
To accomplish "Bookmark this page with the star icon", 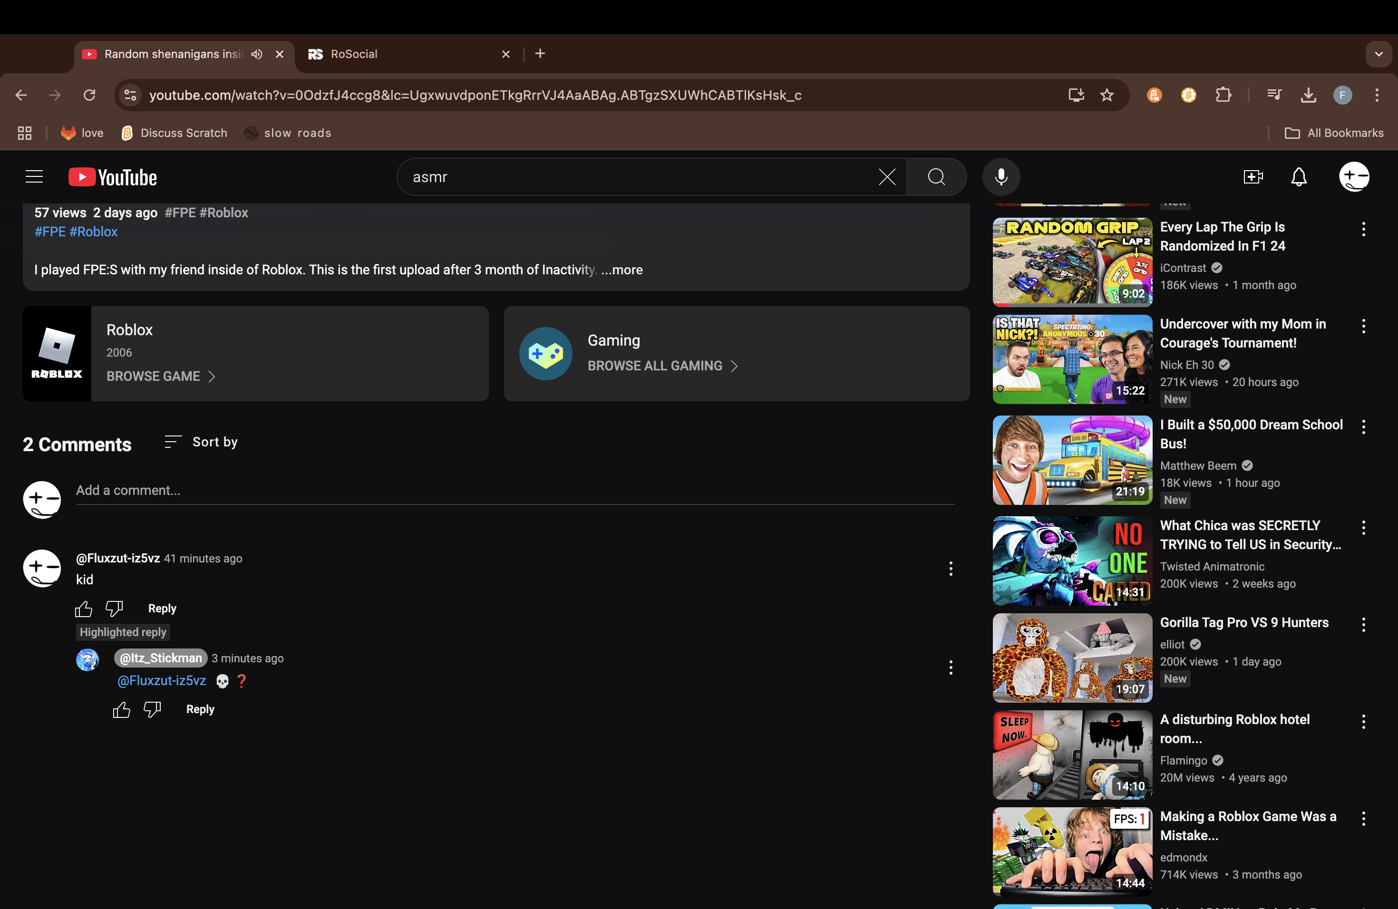I will (1107, 95).
